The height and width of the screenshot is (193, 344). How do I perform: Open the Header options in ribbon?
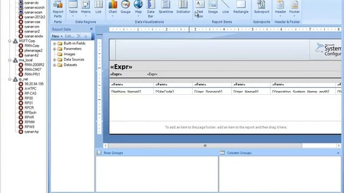click(281, 9)
